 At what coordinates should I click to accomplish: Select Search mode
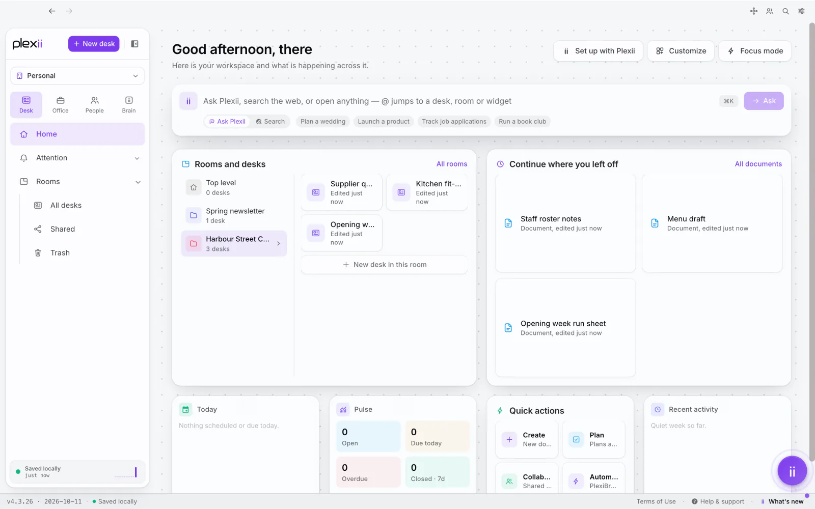(x=270, y=122)
